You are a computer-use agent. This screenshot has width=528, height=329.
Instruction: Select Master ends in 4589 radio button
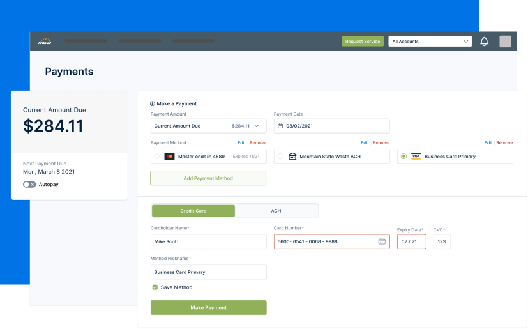[x=156, y=157]
